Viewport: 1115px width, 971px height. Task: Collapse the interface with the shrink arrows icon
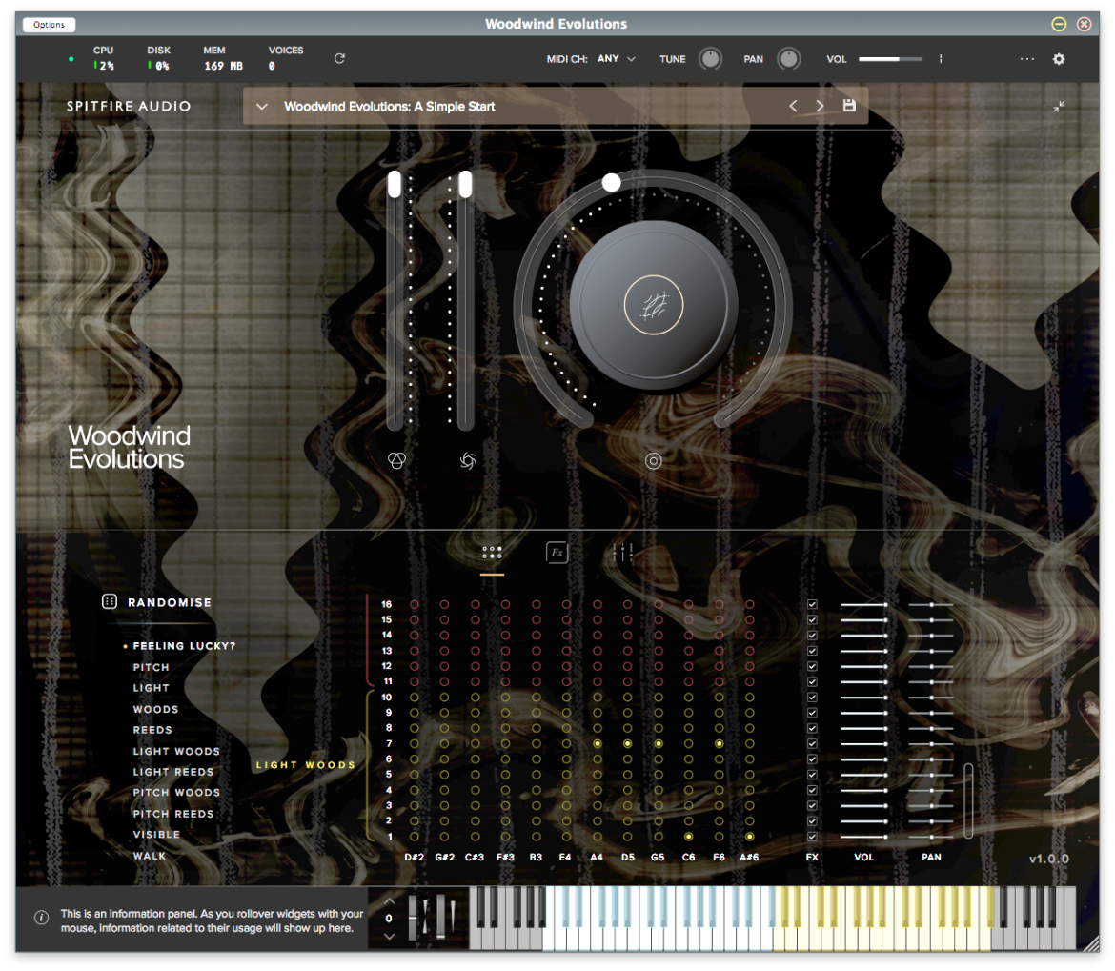click(x=1059, y=107)
